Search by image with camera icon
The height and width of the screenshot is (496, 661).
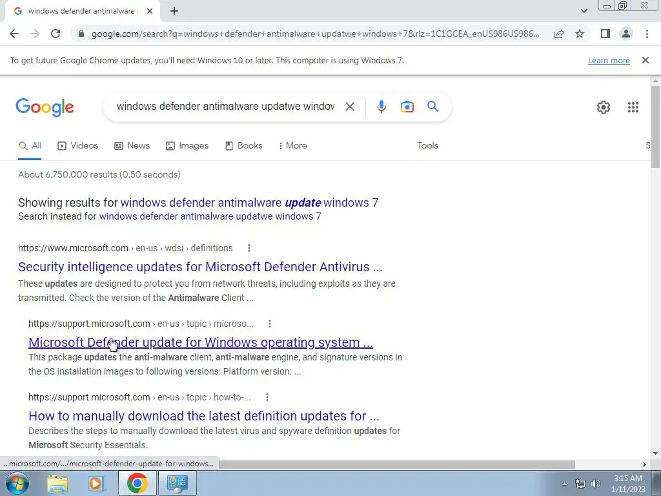(x=407, y=107)
